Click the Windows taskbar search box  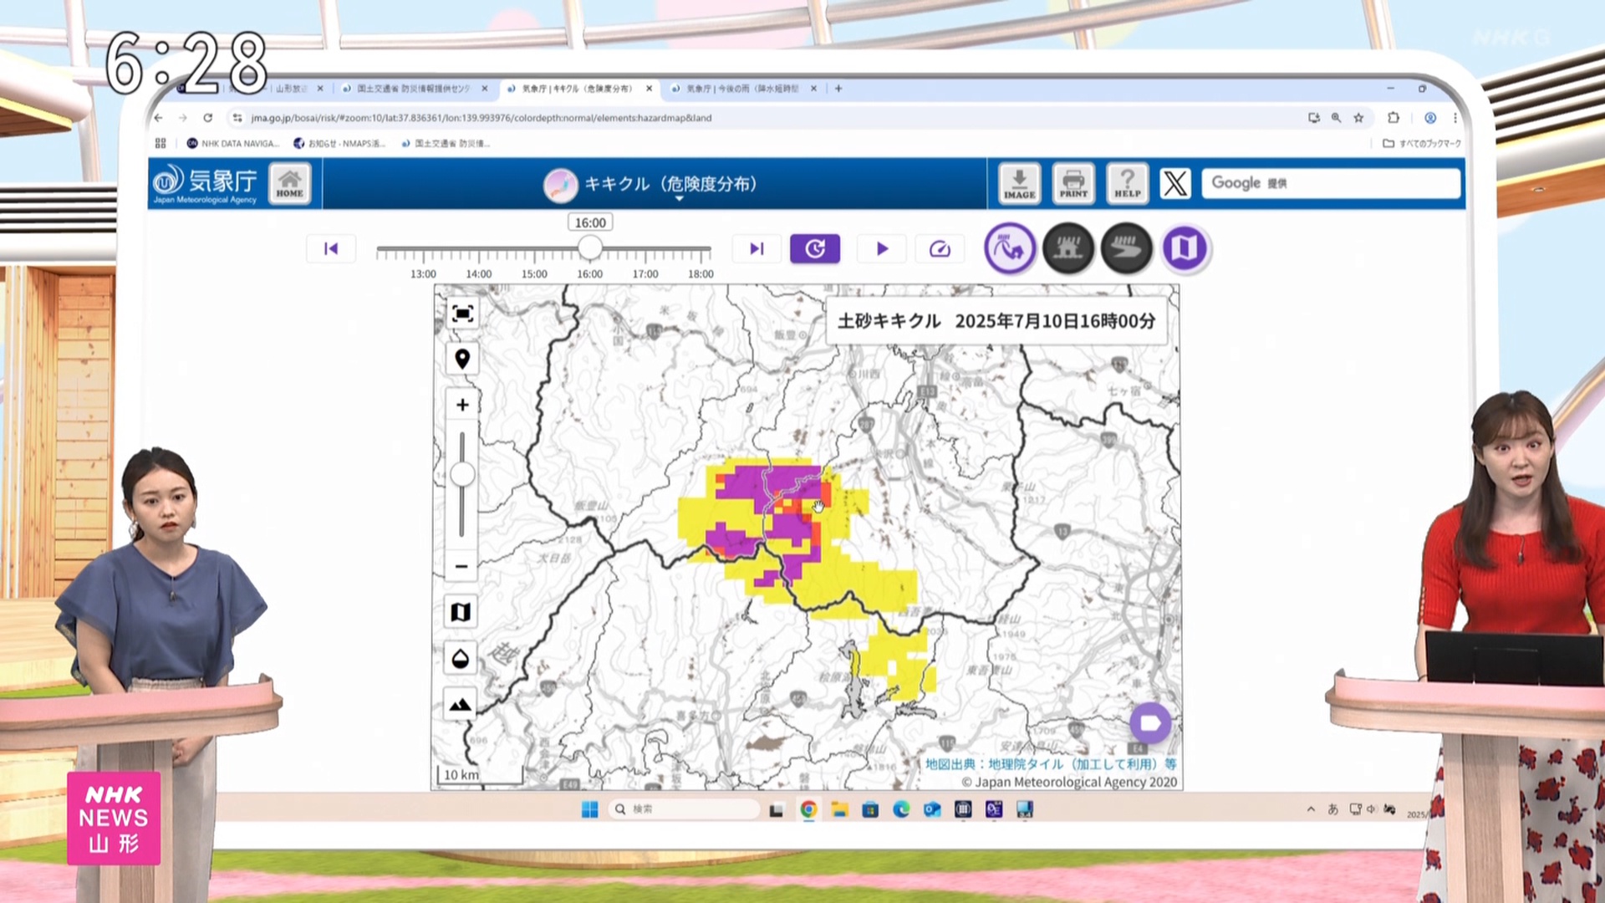click(685, 809)
